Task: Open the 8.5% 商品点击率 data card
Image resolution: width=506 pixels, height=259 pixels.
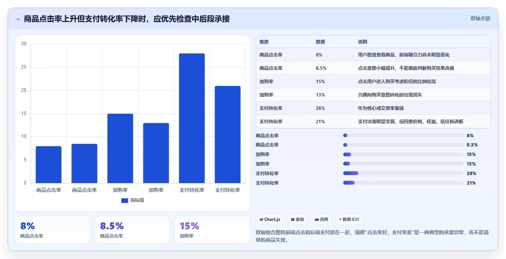Action: [x=132, y=230]
